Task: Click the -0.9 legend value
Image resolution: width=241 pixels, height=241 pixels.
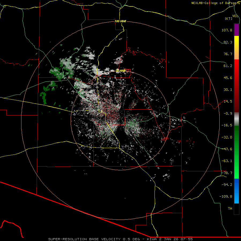Action: 228,114
